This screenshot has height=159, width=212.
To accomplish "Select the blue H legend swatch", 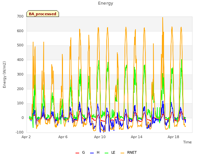I will 92,153.
